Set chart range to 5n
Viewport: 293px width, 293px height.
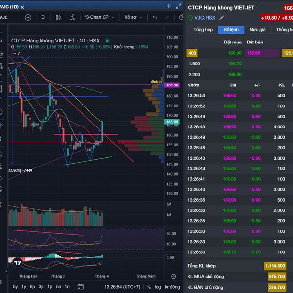(59, 287)
